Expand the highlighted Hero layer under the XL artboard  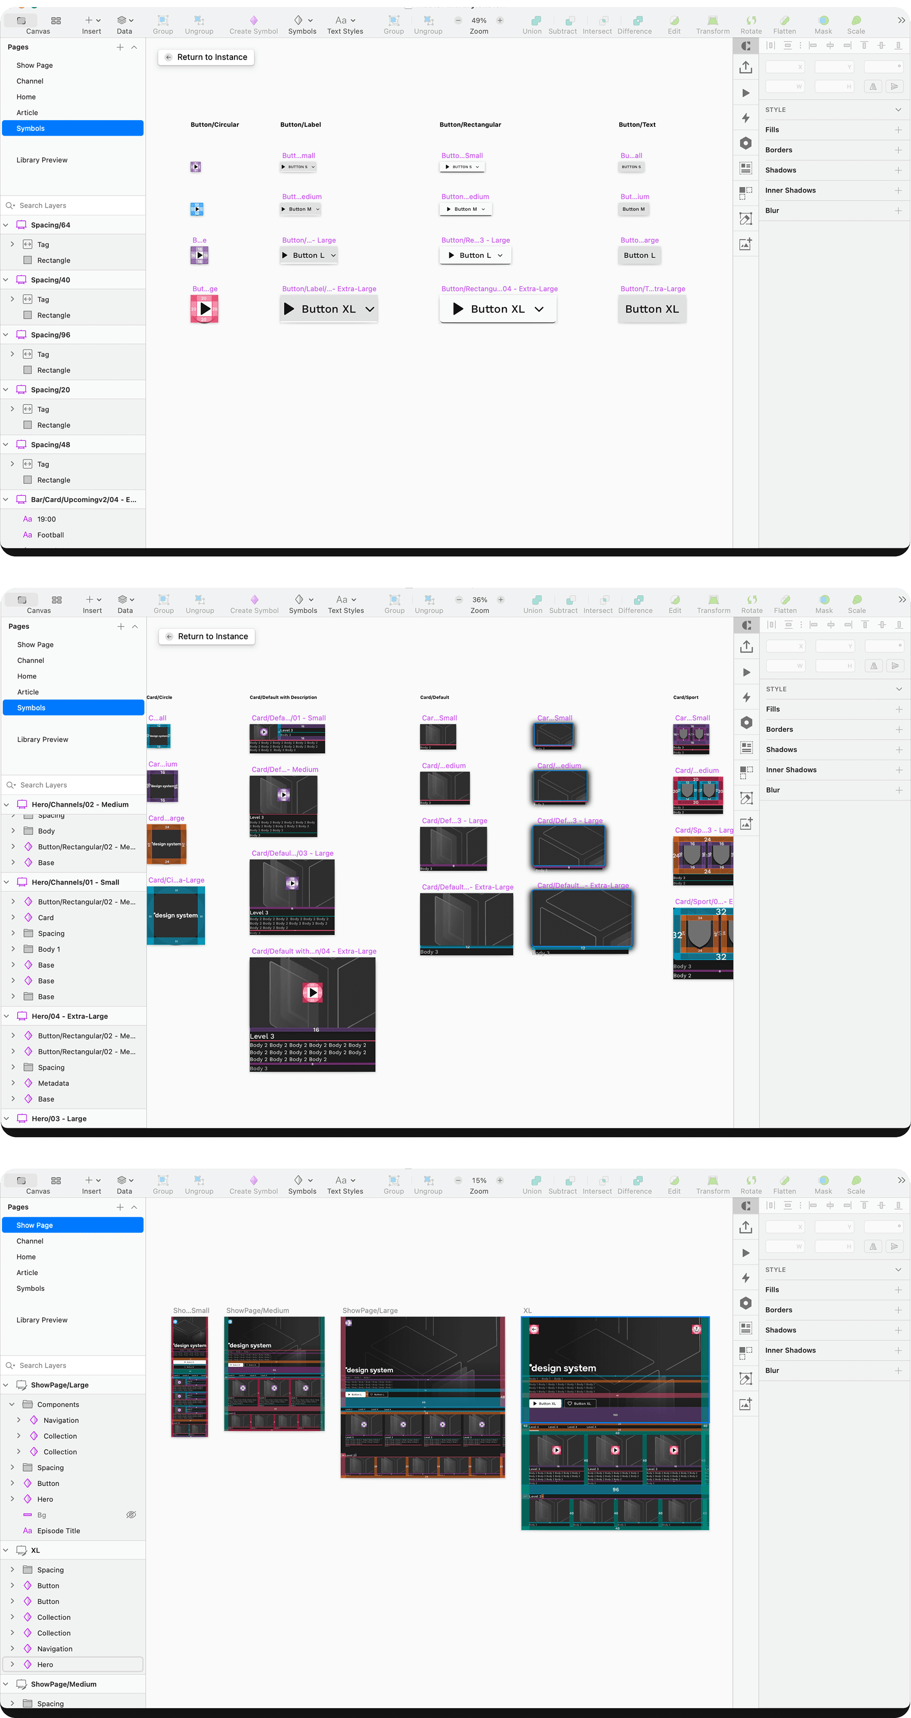tap(12, 1665)
